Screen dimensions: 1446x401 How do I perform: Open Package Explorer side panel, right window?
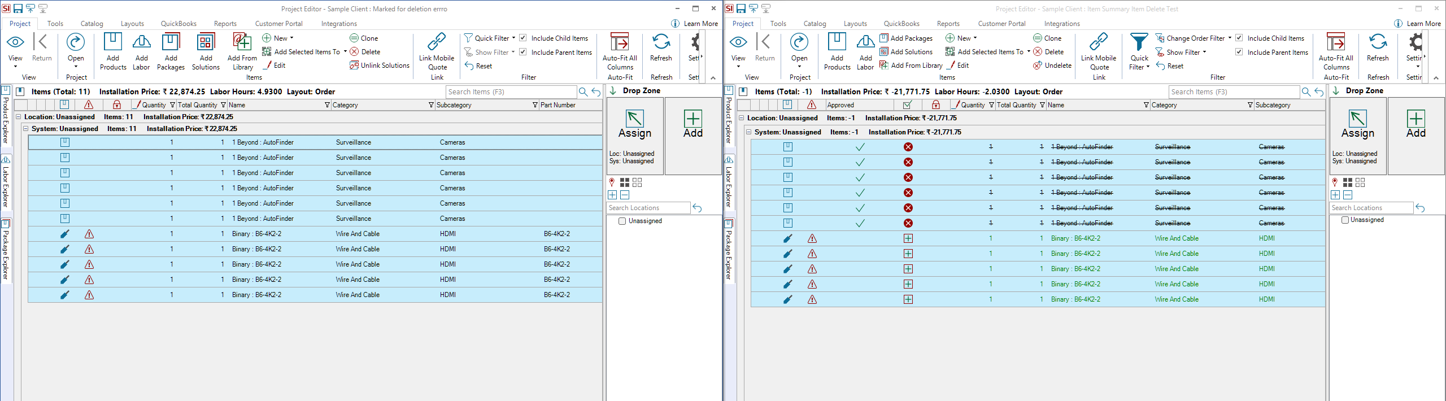[x=729, y=251]
